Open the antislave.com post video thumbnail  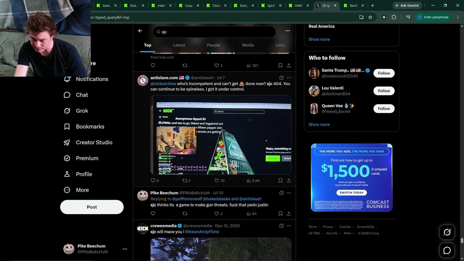click(x=221, y=135)
